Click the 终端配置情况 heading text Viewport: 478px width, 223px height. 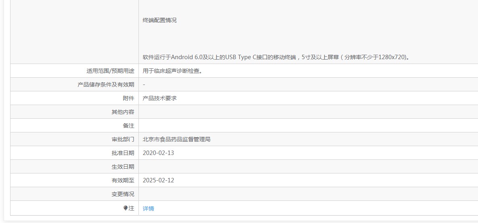point(159,21)
